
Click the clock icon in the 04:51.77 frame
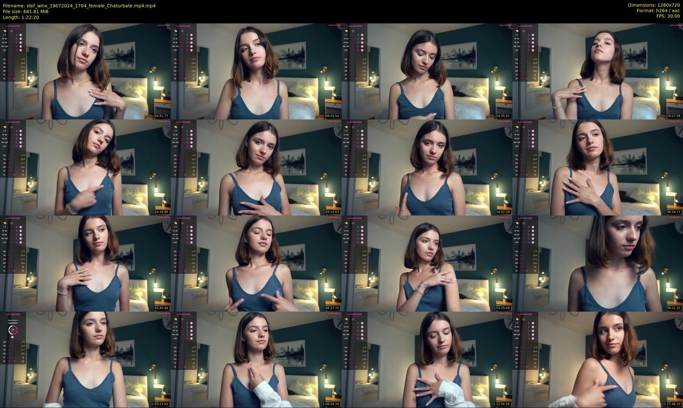click(12, 31)
